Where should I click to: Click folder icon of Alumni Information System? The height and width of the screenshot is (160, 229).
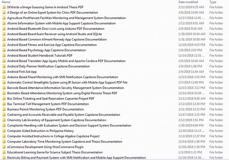(x=4, y=23)
